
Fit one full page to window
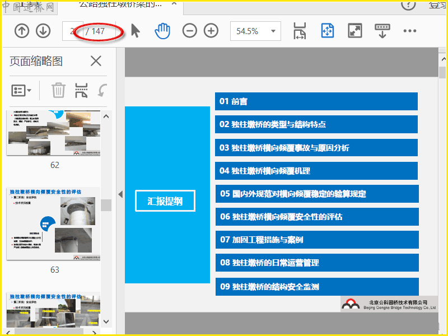click(327, 31)
